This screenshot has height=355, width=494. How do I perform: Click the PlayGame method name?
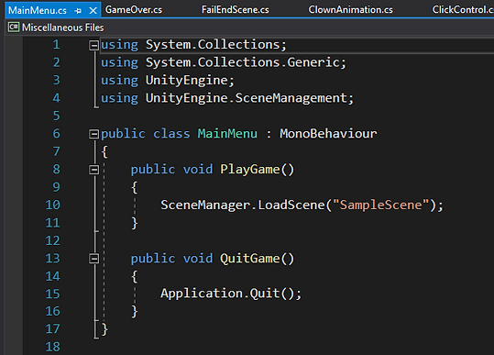click(x=250, y=170)
